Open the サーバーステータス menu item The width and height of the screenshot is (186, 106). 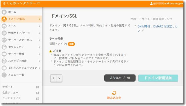coord(21,40)
